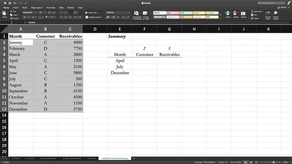This screenshot has width=292, height=164.
Task: Switch to Page Layout view in status bar
Action: 251,162
